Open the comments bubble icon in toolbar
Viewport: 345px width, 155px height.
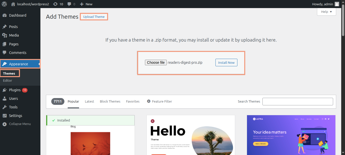point(69,4)
